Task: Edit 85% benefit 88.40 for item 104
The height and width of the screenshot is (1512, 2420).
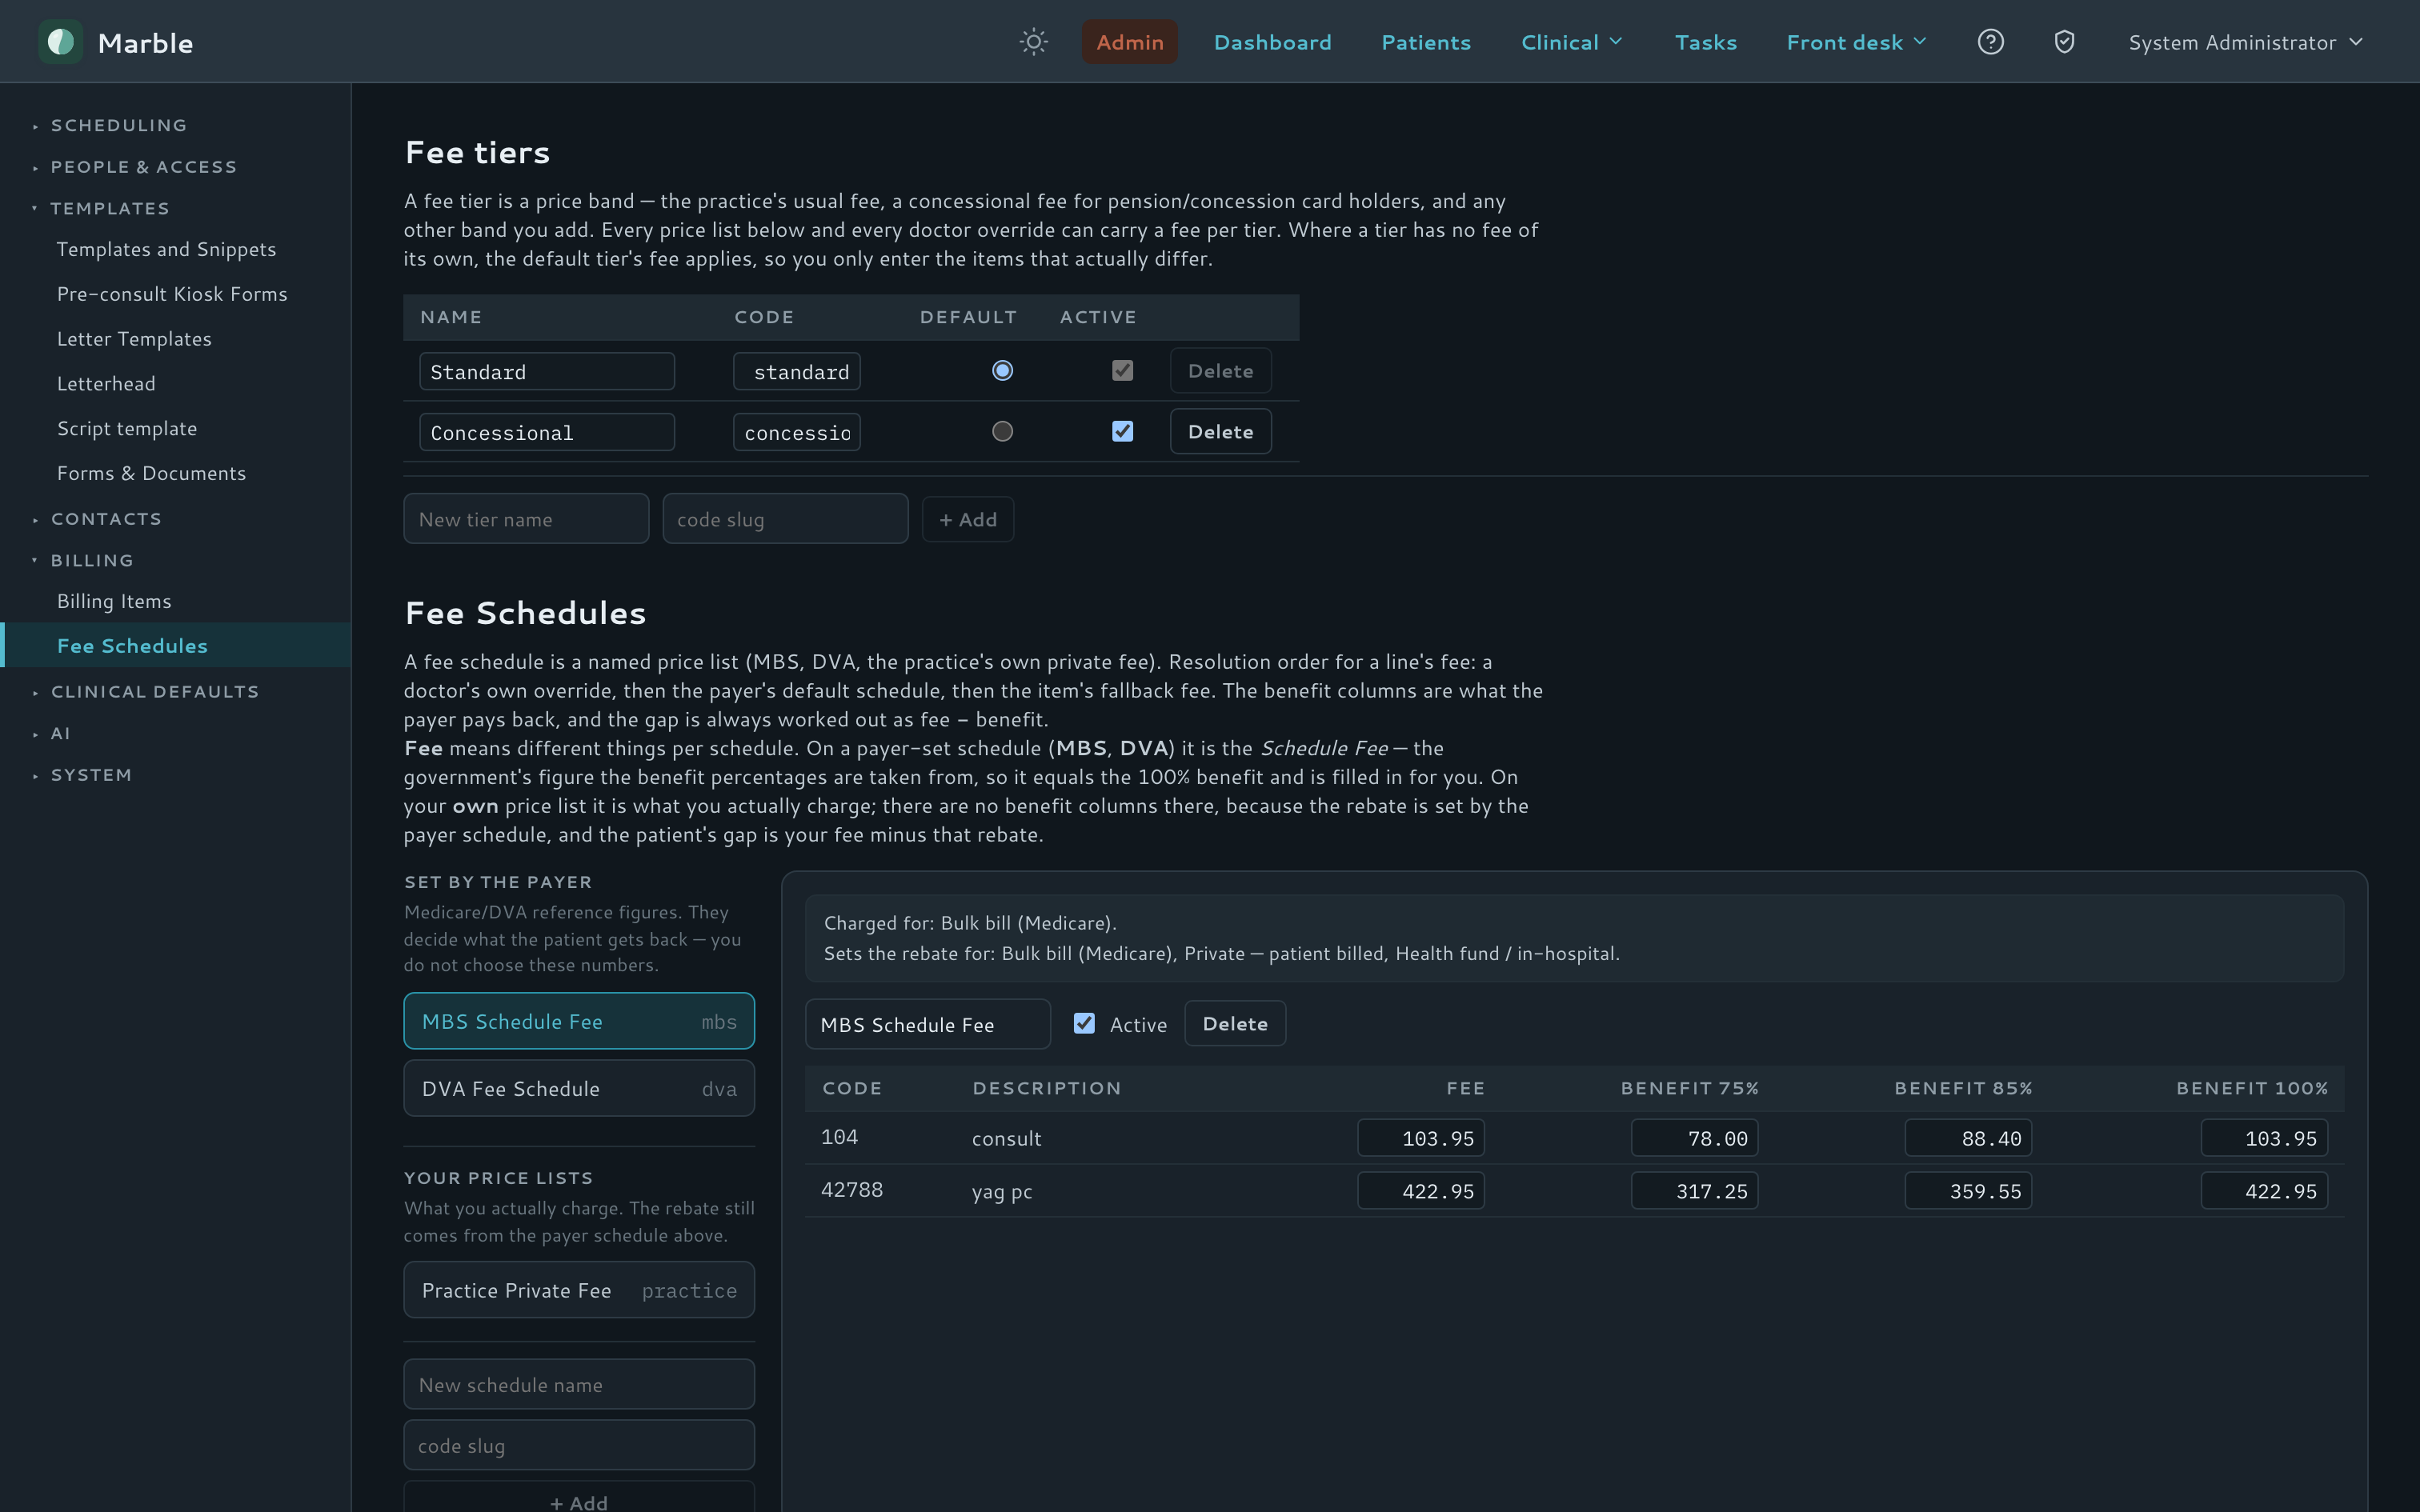Action: (1969, 1138)
